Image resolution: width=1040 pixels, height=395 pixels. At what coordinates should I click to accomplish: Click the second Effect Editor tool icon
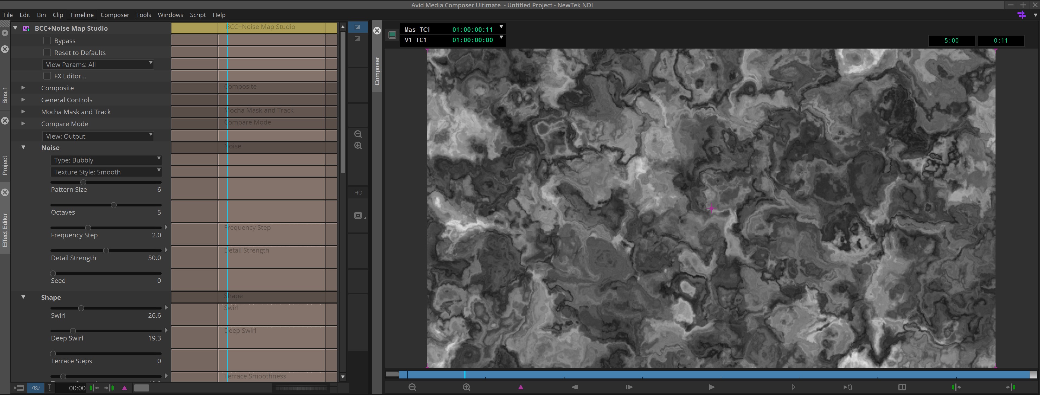click(357, 38)
